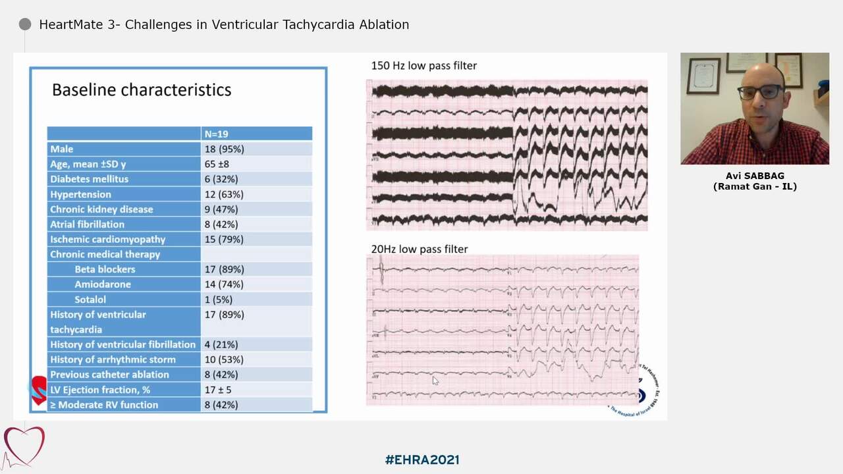Click the "≥ Moderate RV function" row label
Viewport: 843px width, 474px height.
[104, 405]
